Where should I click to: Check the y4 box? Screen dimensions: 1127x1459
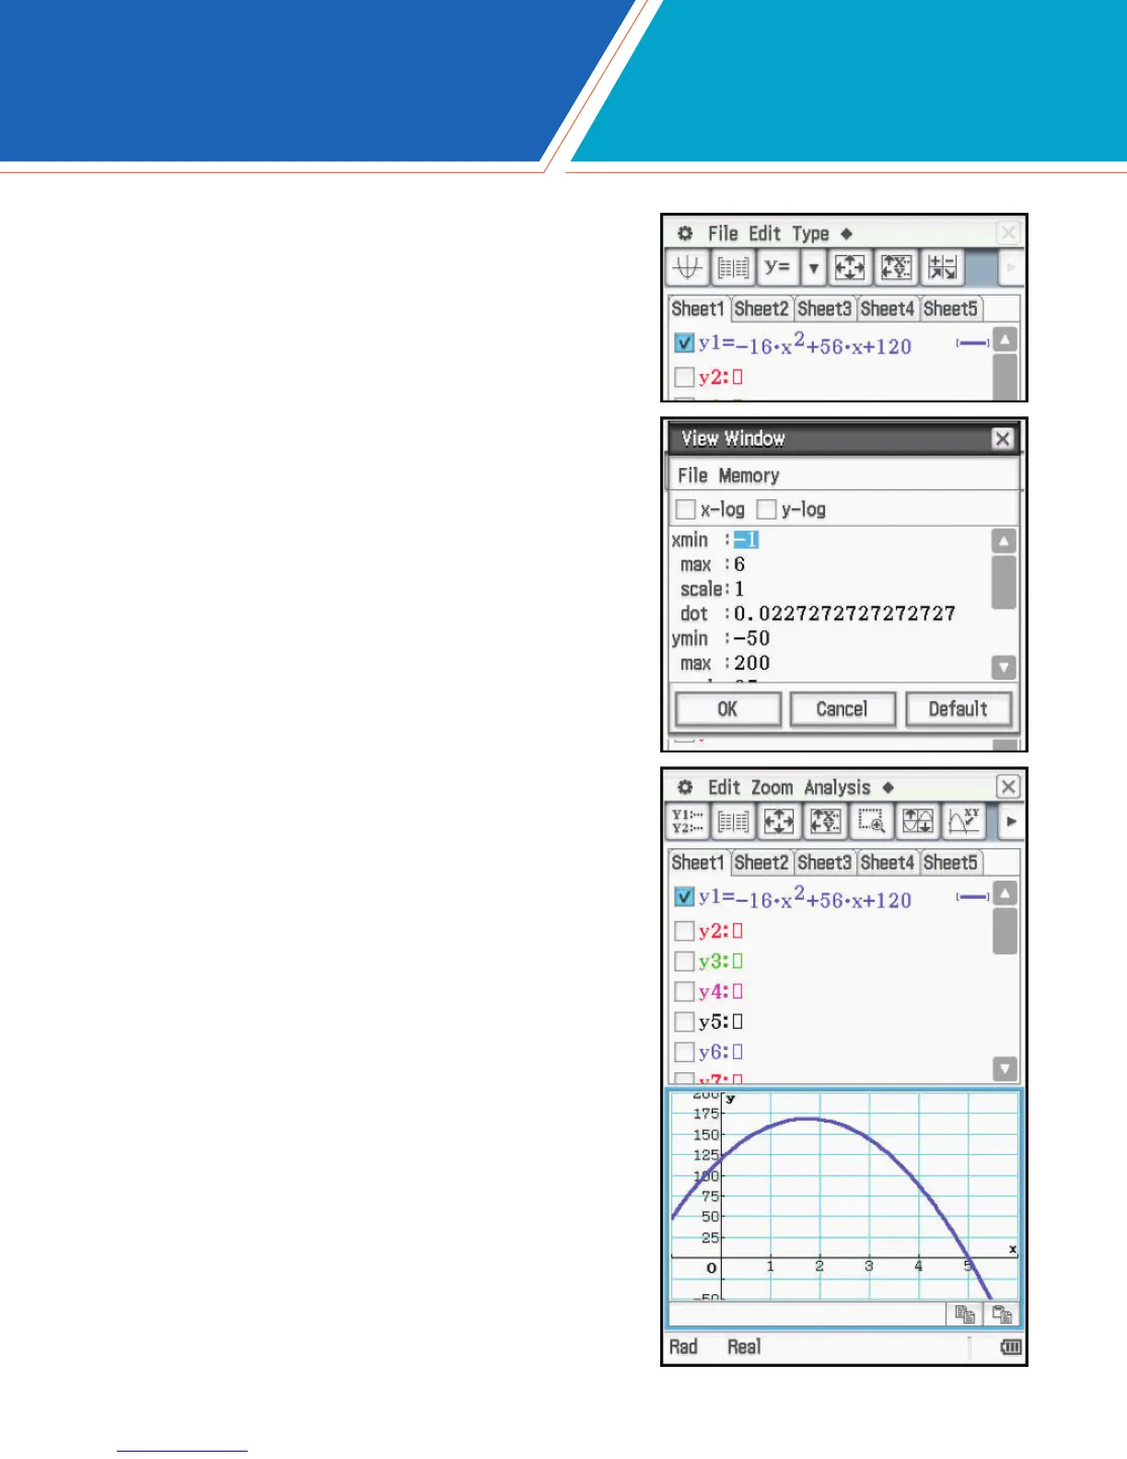(683, 992)
